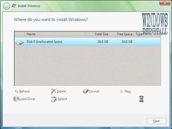Viewport: 172px width, 129px height.
Task: Click the back arrow button
Action: click(x=7, y=6)
